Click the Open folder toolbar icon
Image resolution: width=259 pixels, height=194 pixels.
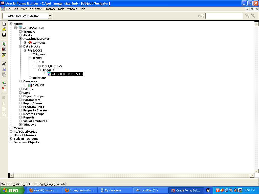coord(4,29)
